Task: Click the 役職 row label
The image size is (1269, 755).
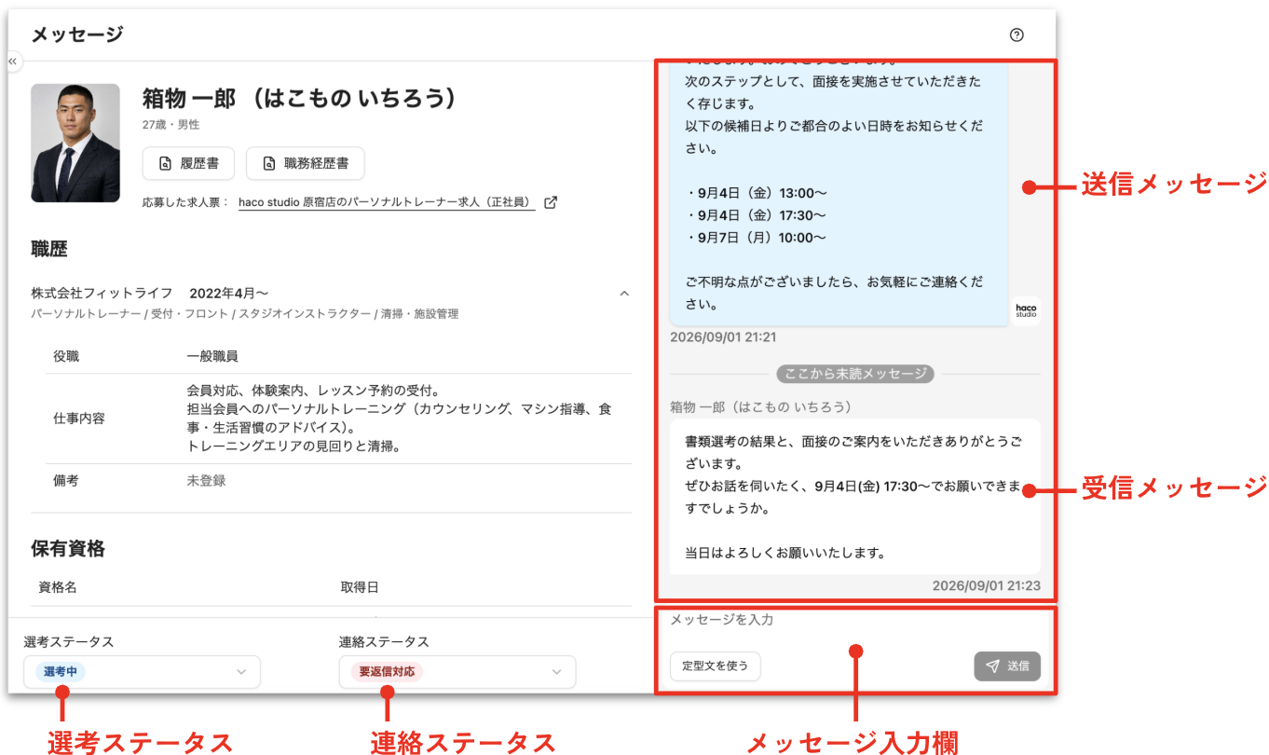Action: (x=66, y=356)
